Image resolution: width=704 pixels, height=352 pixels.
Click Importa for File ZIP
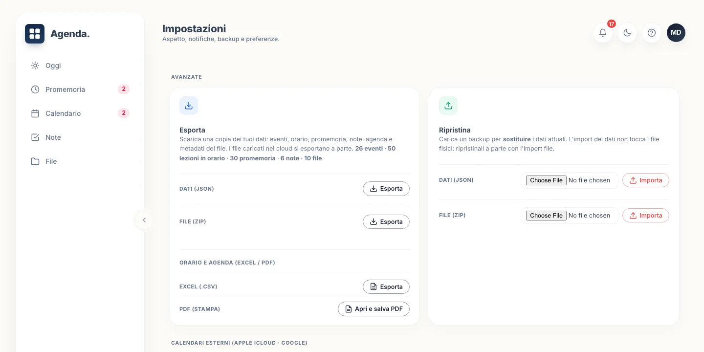(646, 216)
